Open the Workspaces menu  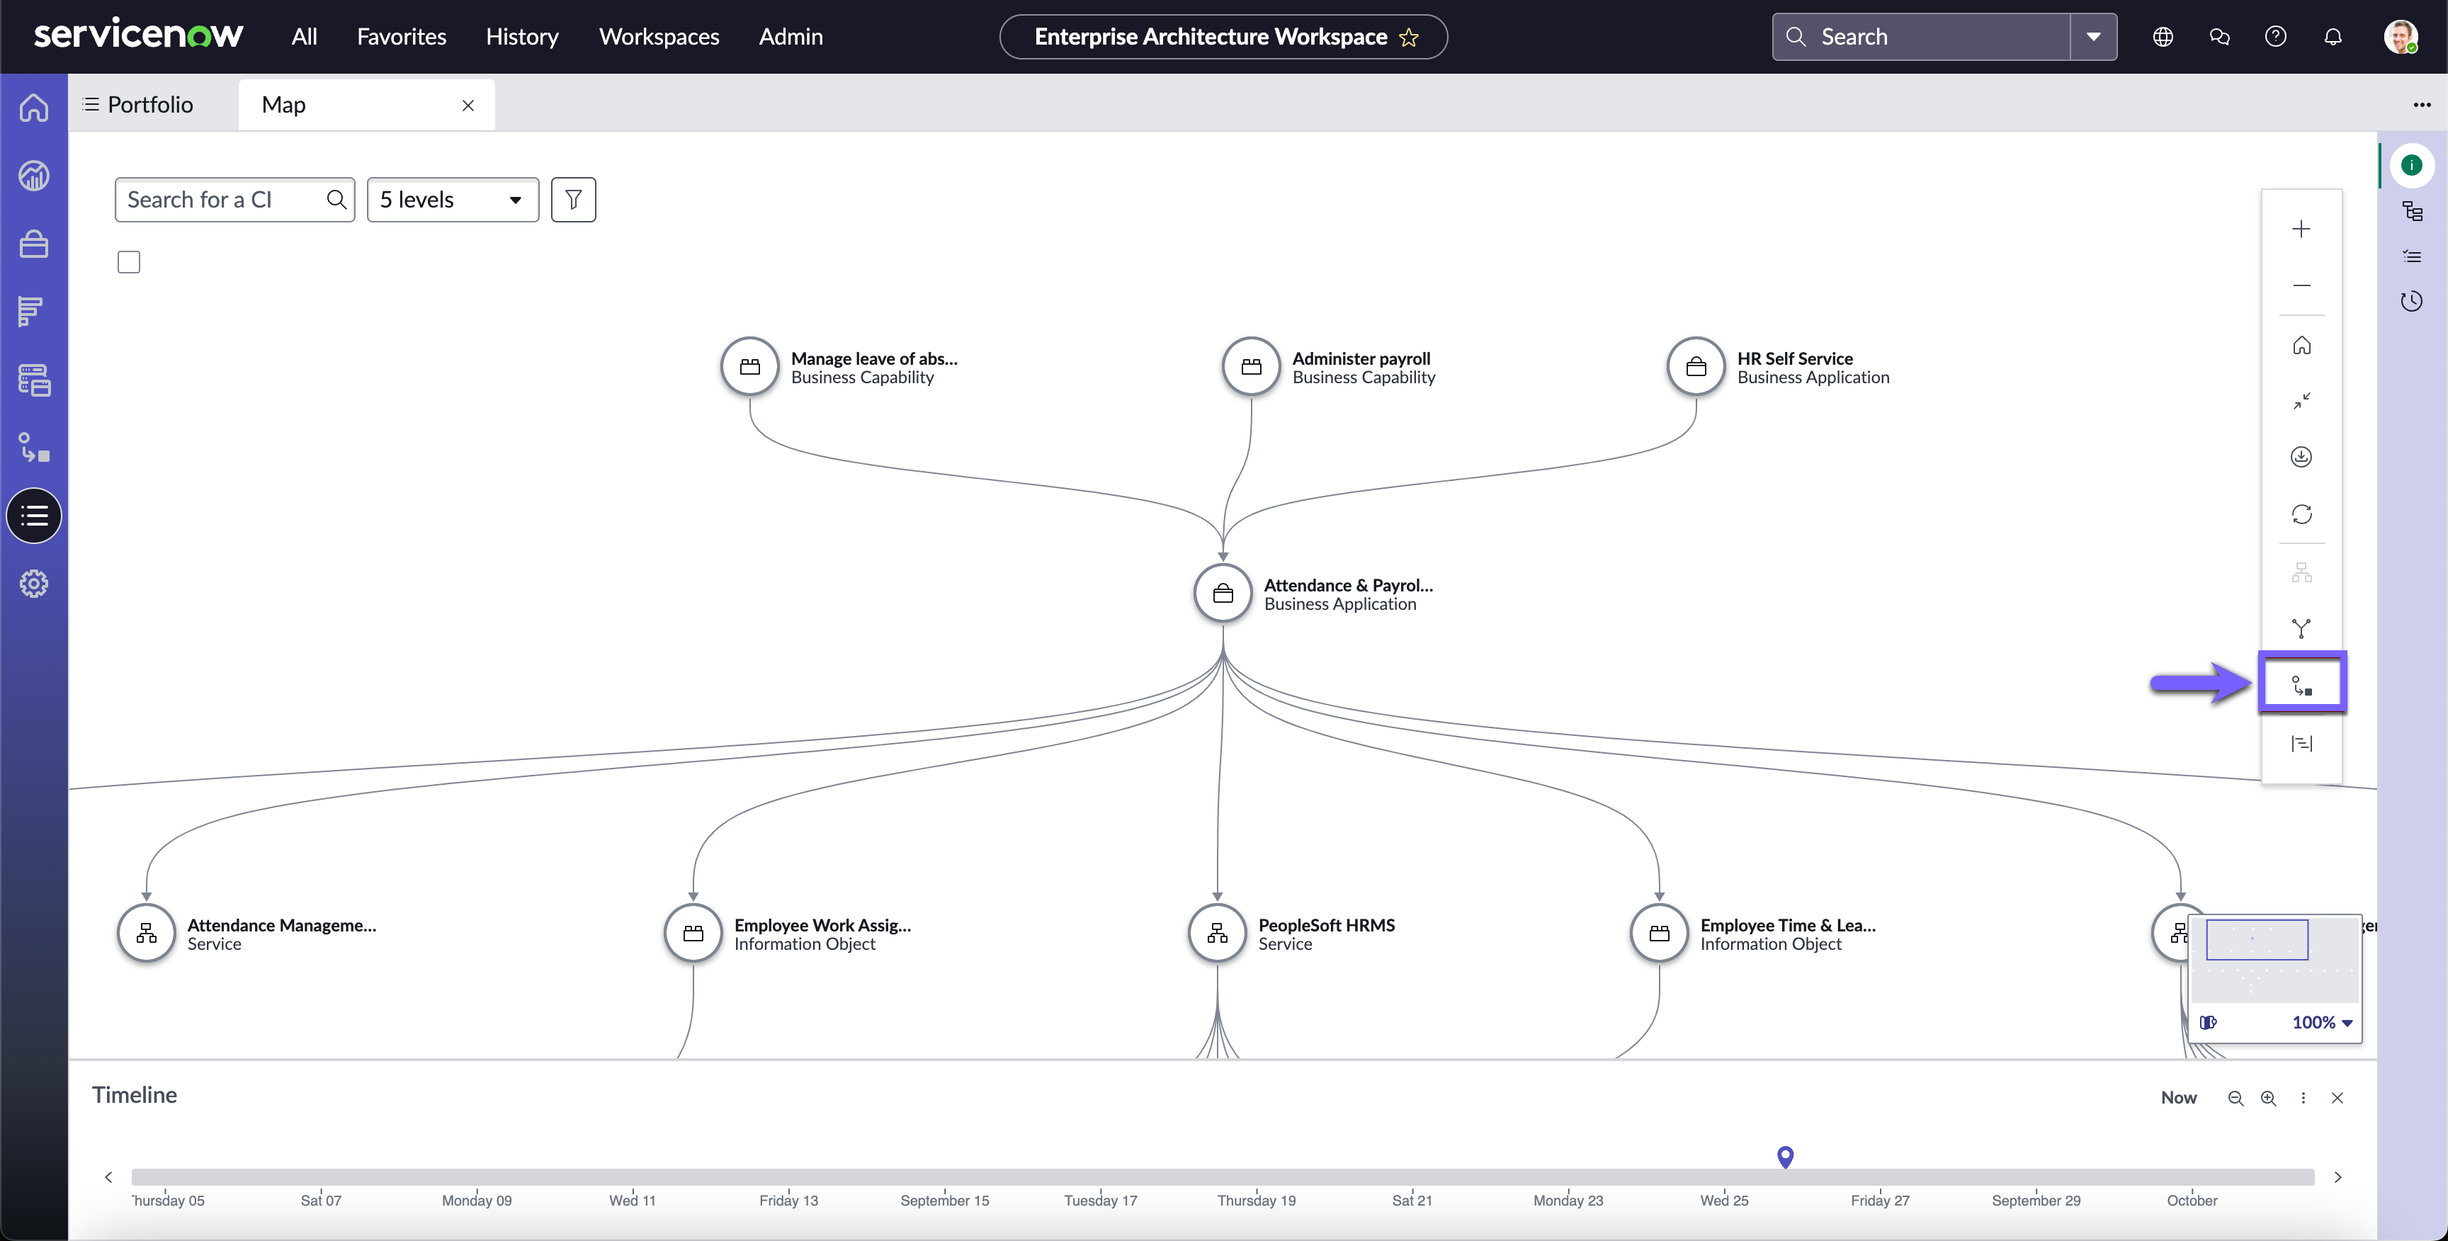659,37
